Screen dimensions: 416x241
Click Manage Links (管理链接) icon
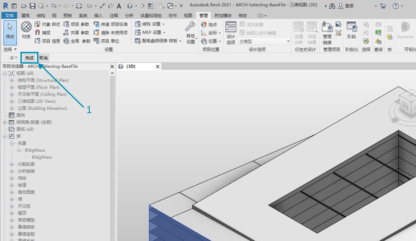coord(327,33)
